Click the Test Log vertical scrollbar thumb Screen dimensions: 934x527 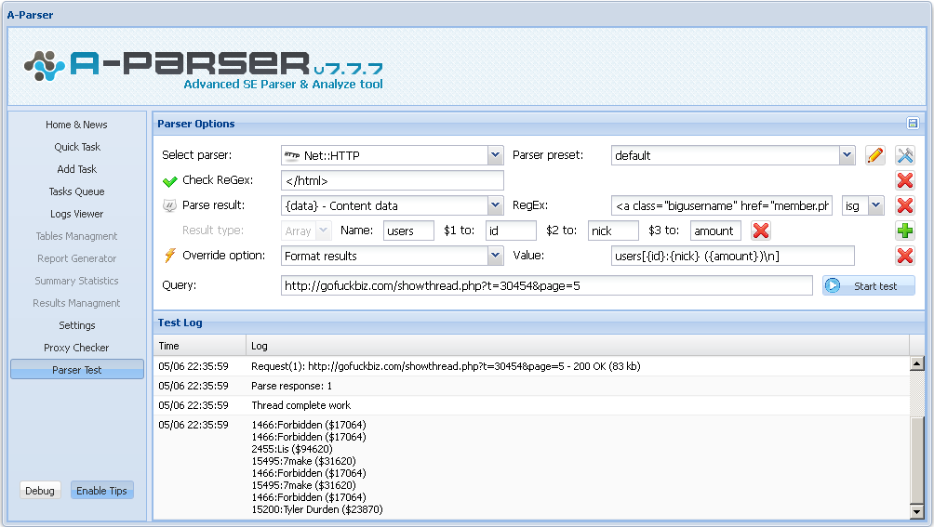[916, 459]
